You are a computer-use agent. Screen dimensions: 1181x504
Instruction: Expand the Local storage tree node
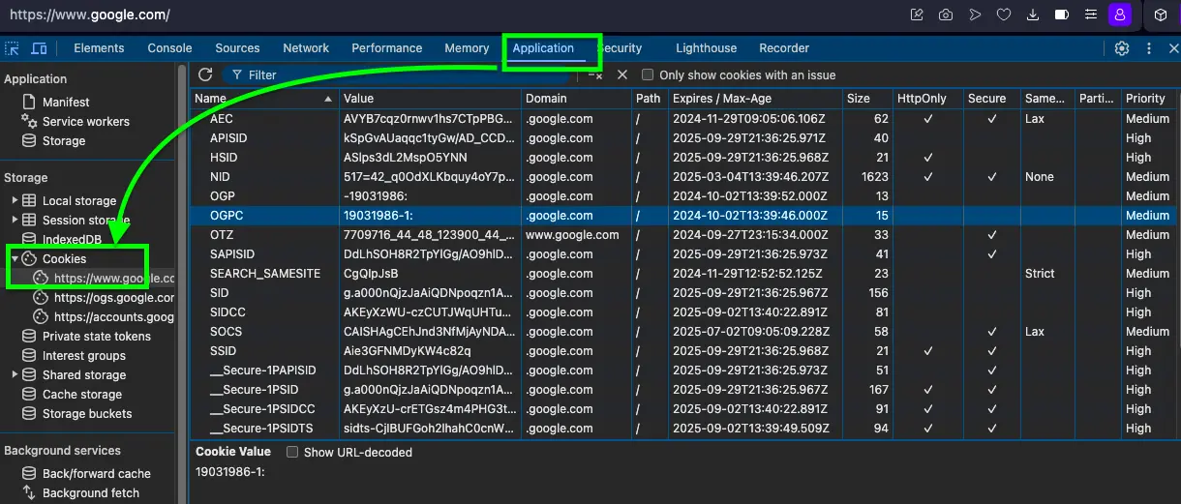click(15, 200)
